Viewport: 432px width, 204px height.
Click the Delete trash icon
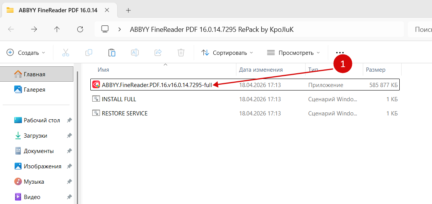(181, 53)
